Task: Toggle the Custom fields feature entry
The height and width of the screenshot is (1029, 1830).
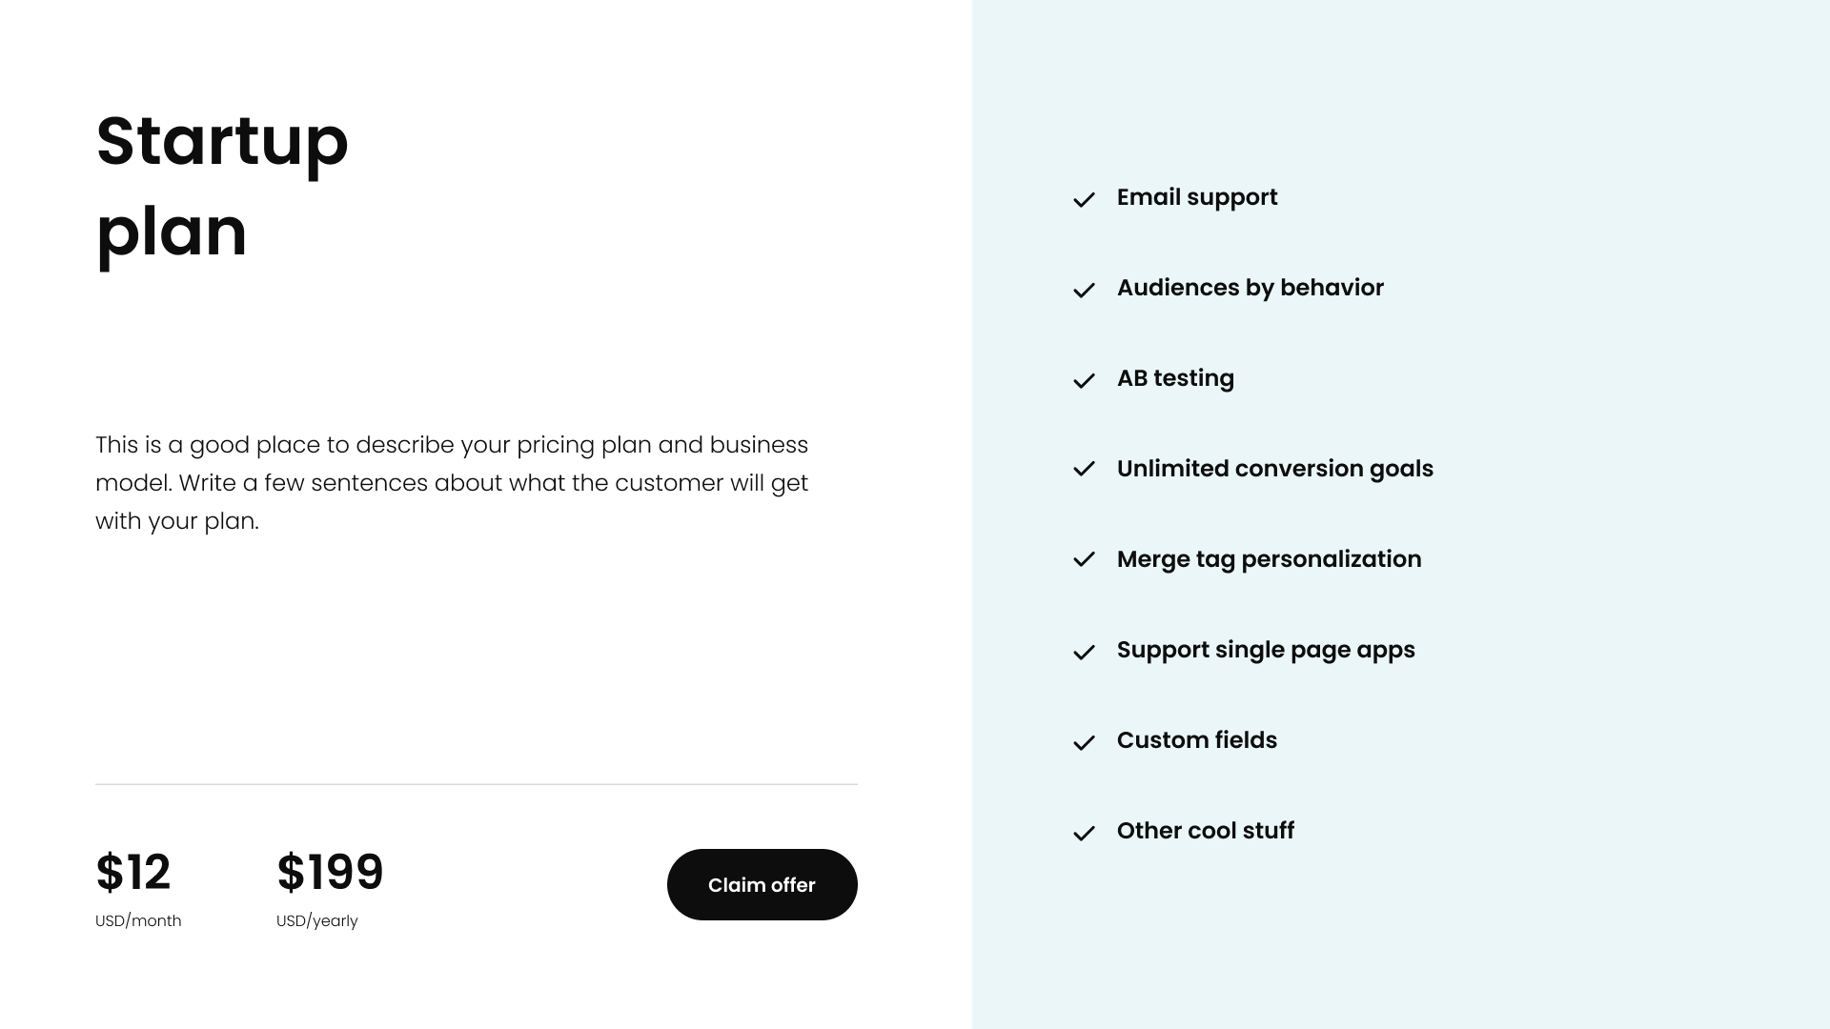Action: (1197, 740)
